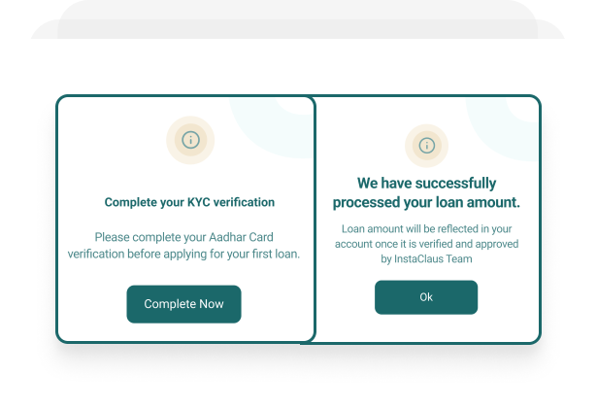This screenshot has height=409, width=597.
Task: Click empty space below Ok button in loan card
Action: pyautogui.click(x=426, y=328)
